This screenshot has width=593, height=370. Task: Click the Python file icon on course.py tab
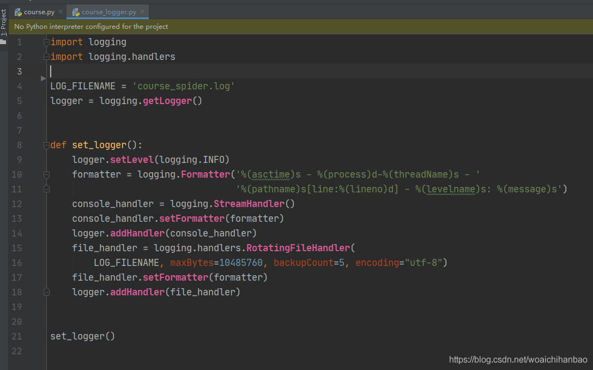(18, 13)
